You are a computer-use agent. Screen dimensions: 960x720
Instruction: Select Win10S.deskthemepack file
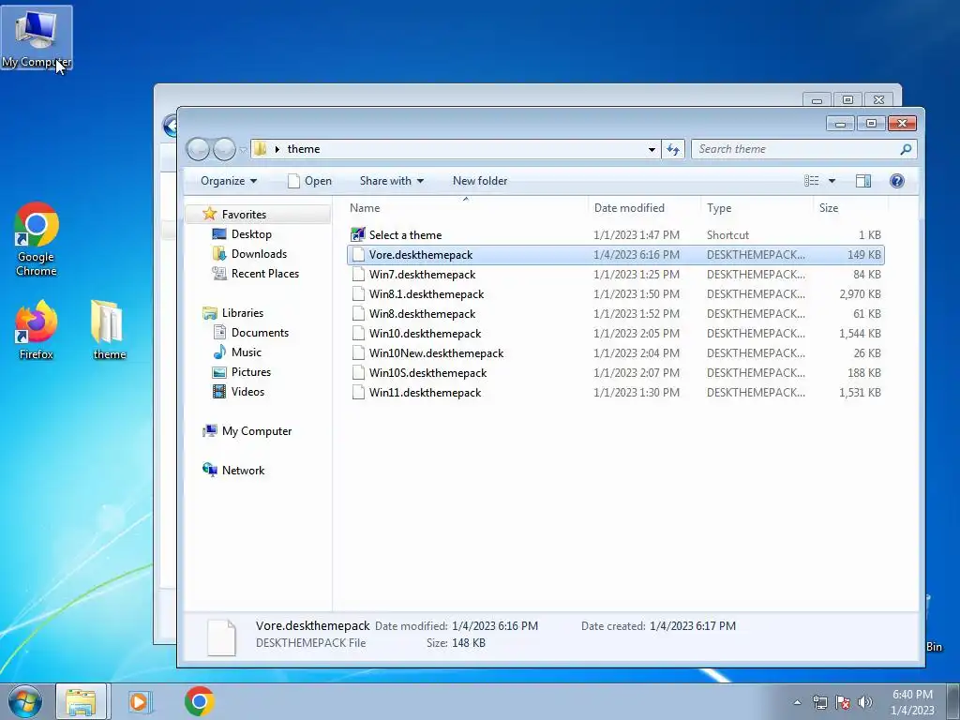(x=615, y=373)
